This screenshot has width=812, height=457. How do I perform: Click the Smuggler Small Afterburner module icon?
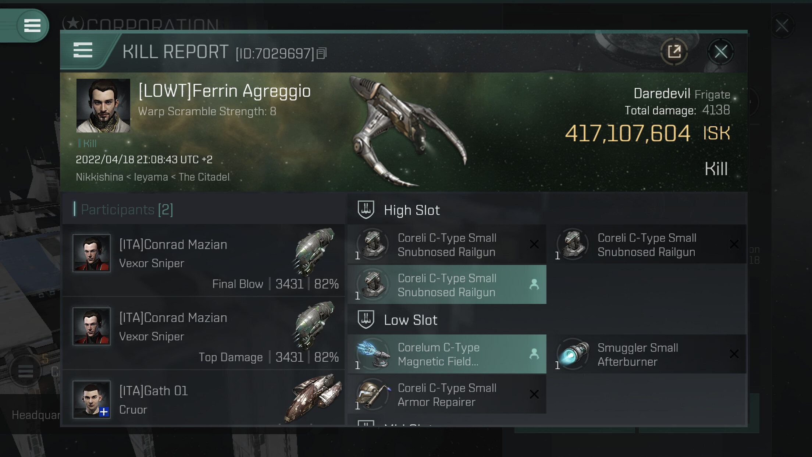(573, 354)
